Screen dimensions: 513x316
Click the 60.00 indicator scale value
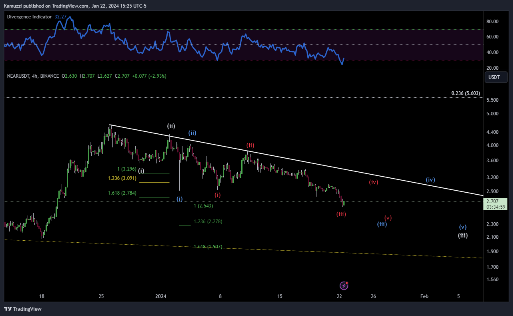coord(492,37)
